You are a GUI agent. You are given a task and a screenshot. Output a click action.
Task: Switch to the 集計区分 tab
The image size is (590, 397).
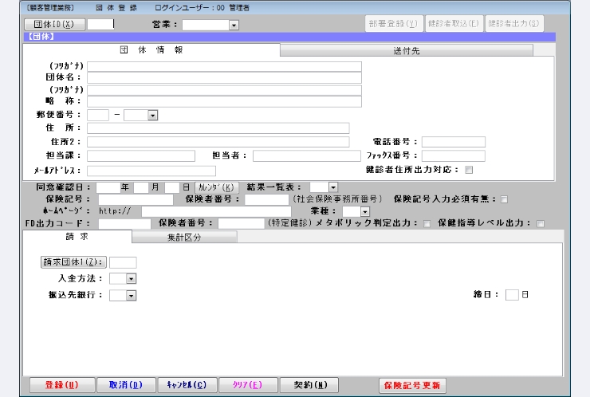tap(184, 237)
